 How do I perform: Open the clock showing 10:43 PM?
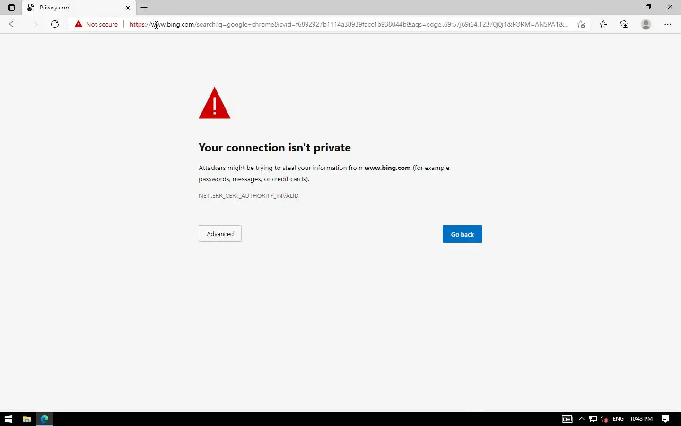(641, 419)
